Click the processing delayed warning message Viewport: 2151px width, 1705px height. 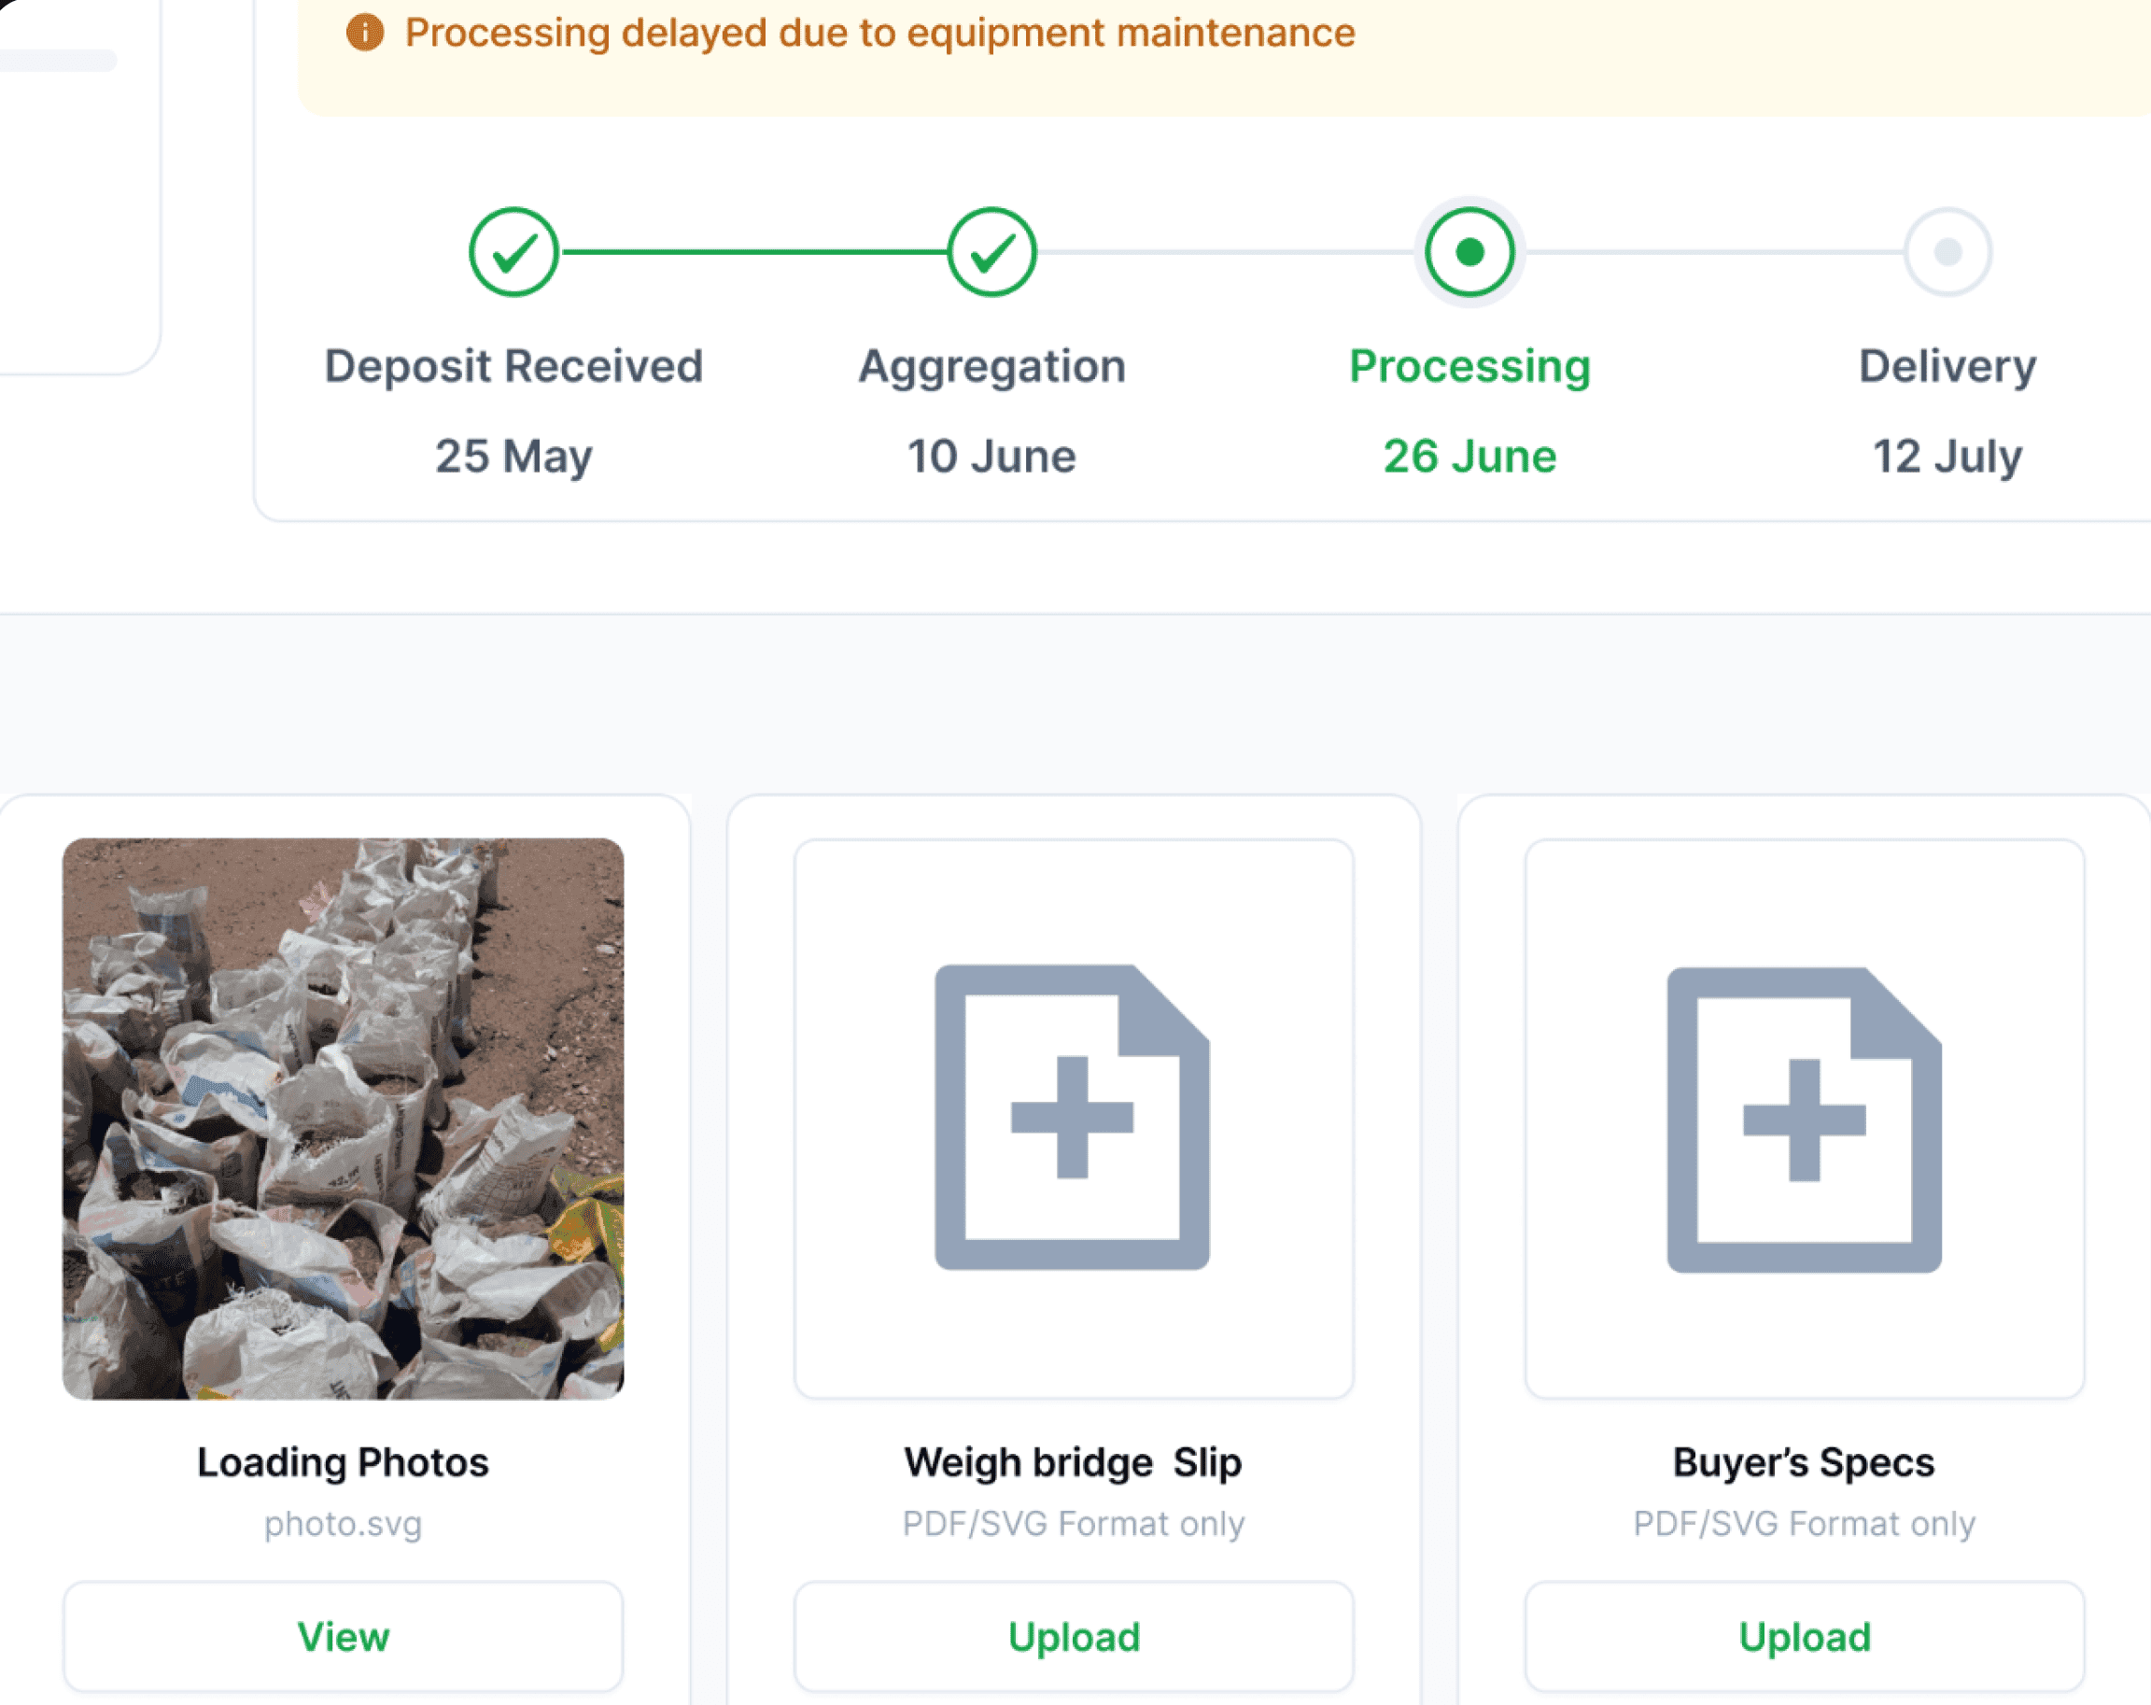[x=880, y=33]
